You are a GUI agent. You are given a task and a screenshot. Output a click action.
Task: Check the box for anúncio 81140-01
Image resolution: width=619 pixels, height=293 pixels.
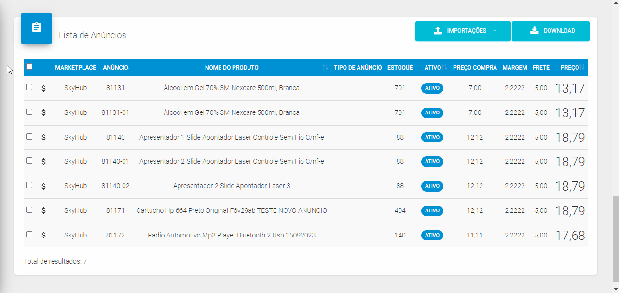click(x=29, y=161)
